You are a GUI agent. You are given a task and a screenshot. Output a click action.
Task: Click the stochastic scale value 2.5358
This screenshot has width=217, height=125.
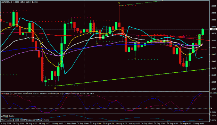pyautogui.click(x=213, y=112)
